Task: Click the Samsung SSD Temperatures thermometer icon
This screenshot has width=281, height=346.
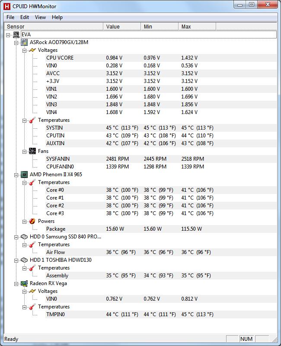Action: coord(32,245)
